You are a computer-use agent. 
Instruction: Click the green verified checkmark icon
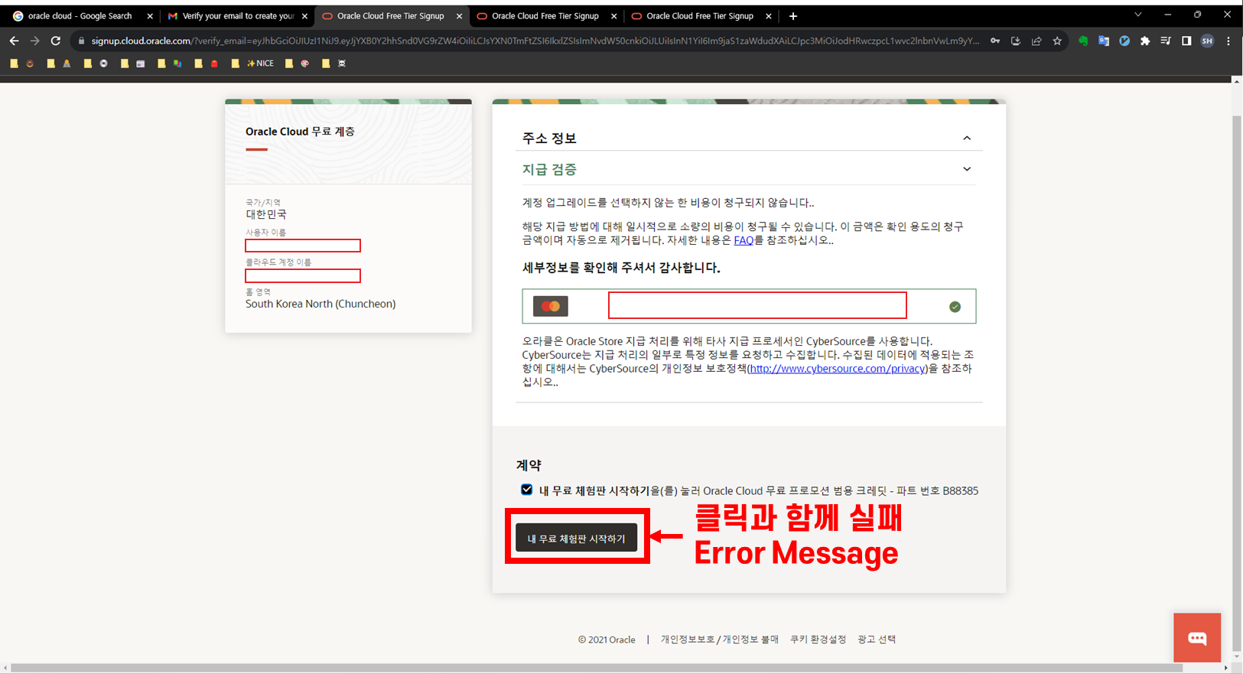[955, 307]
